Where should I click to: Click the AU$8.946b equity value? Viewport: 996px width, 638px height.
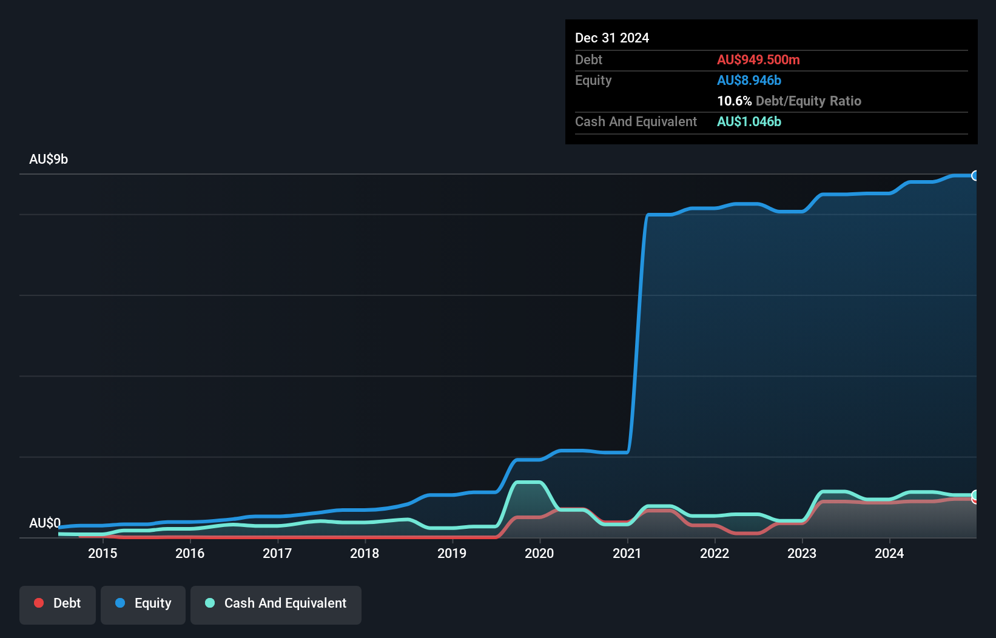click(749, 81)
